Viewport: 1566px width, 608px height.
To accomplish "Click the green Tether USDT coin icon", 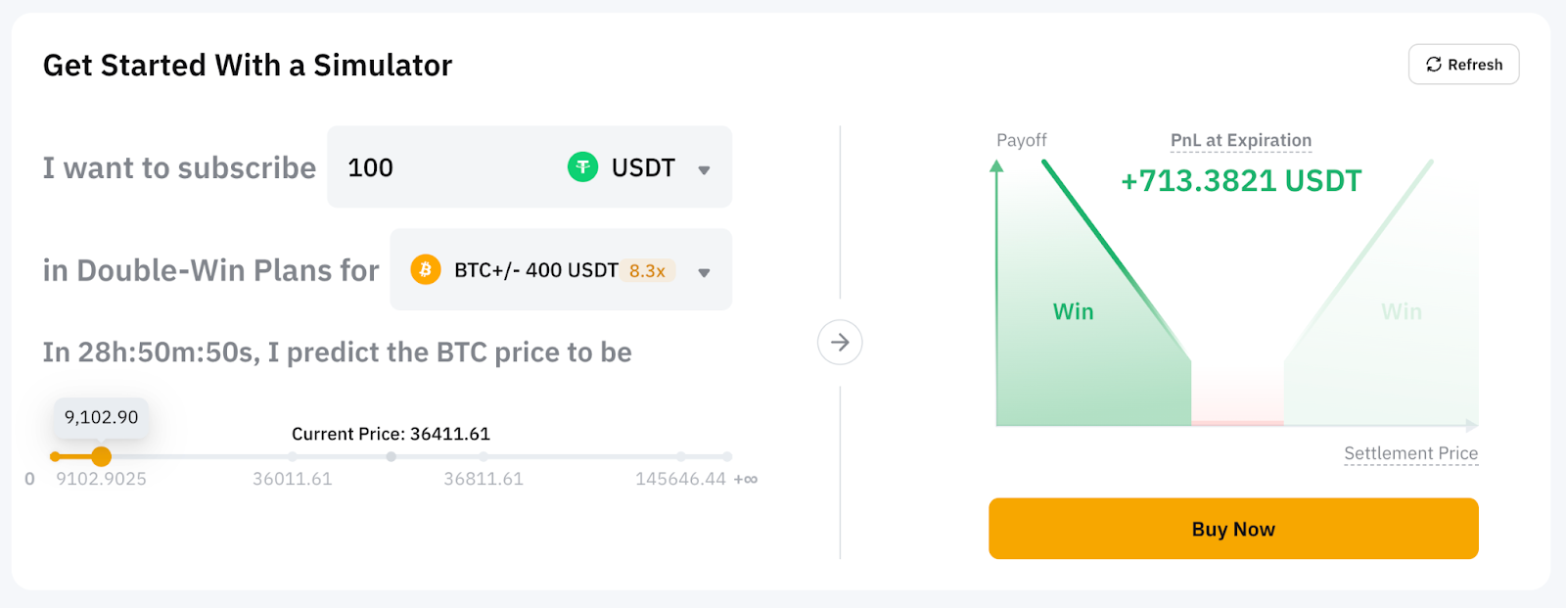I will [x=582, y=167].
